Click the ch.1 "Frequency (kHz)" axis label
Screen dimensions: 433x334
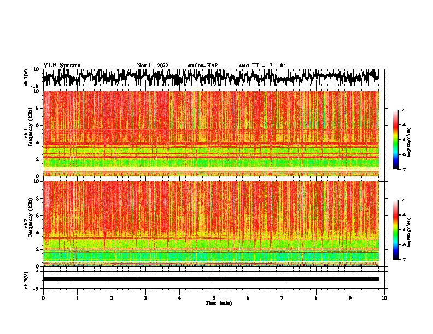(x=31, y=127)
